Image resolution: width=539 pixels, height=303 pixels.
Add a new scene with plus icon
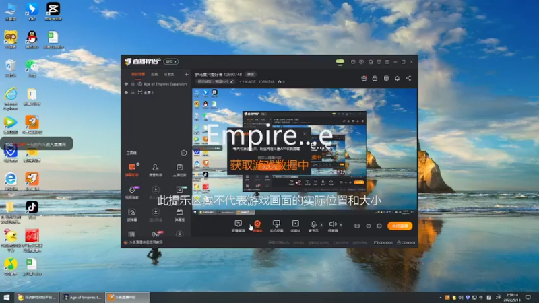tap(187, 74)
